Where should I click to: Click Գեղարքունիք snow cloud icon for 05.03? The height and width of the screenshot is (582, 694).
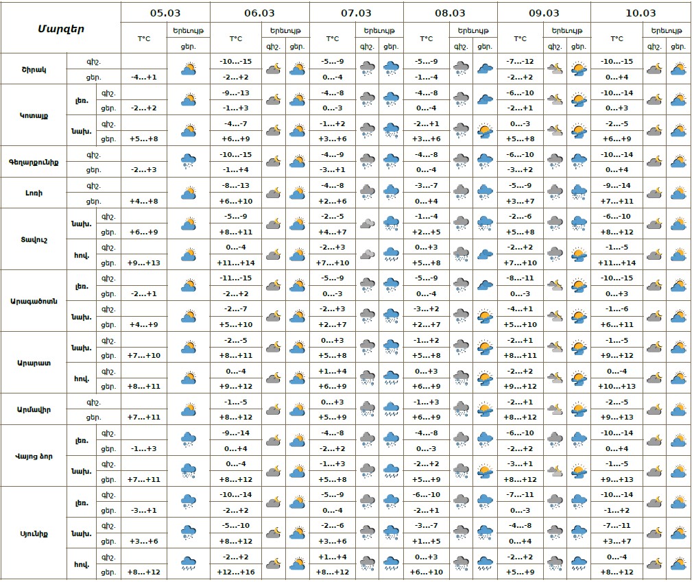click(189, 162)
